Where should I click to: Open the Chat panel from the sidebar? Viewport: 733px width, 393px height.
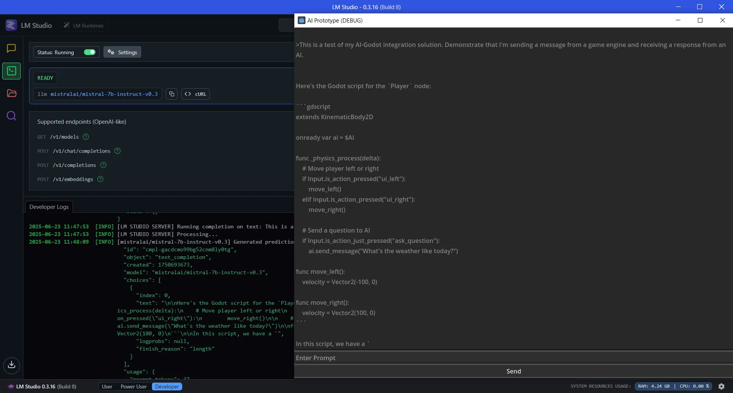[x=11, y=49]
